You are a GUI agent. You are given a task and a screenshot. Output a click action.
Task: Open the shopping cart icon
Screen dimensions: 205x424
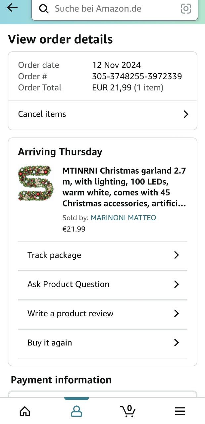pyautogui.click(x=128, y=411)
